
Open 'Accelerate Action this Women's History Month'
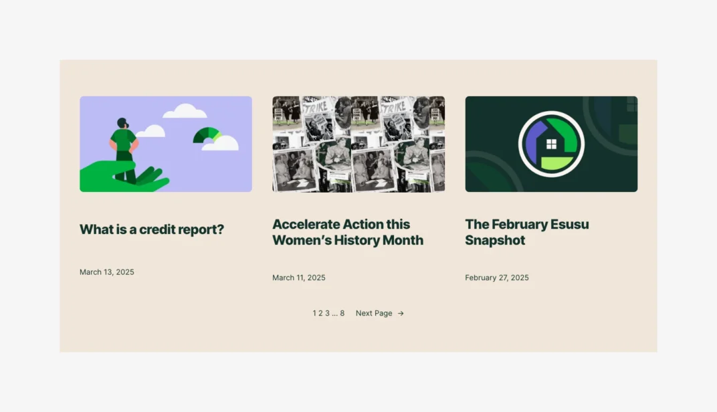[347, 232]
